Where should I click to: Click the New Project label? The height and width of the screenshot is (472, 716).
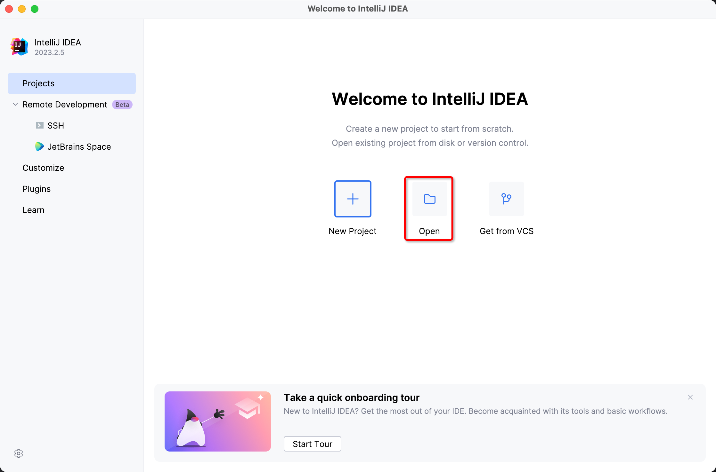353,231
